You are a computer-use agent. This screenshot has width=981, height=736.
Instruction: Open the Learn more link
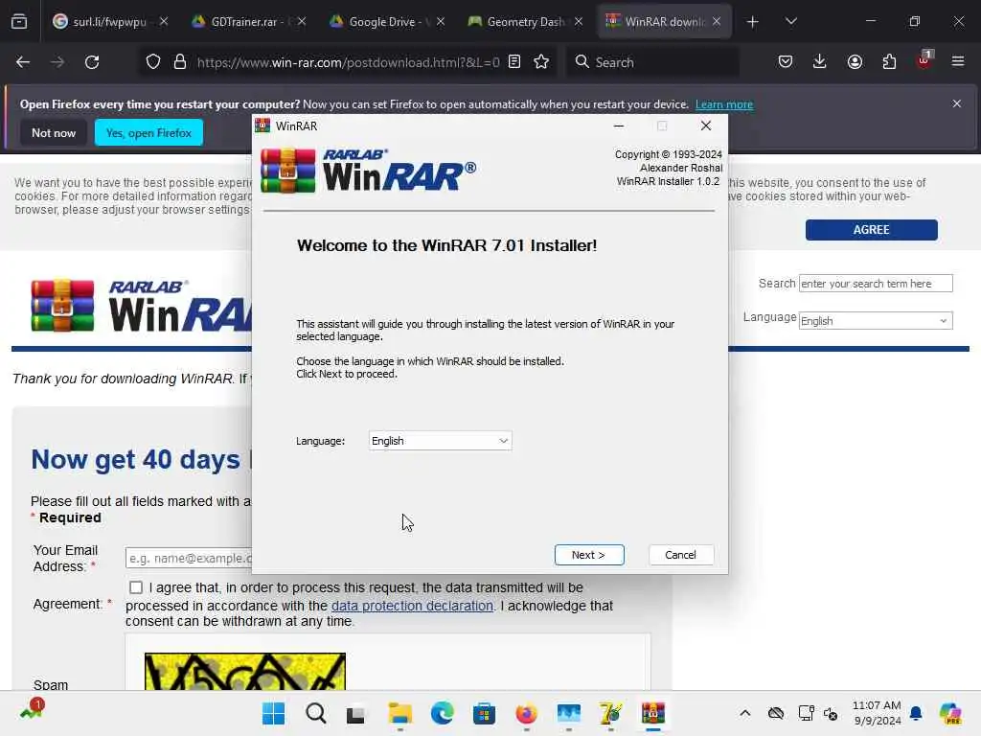724,104
